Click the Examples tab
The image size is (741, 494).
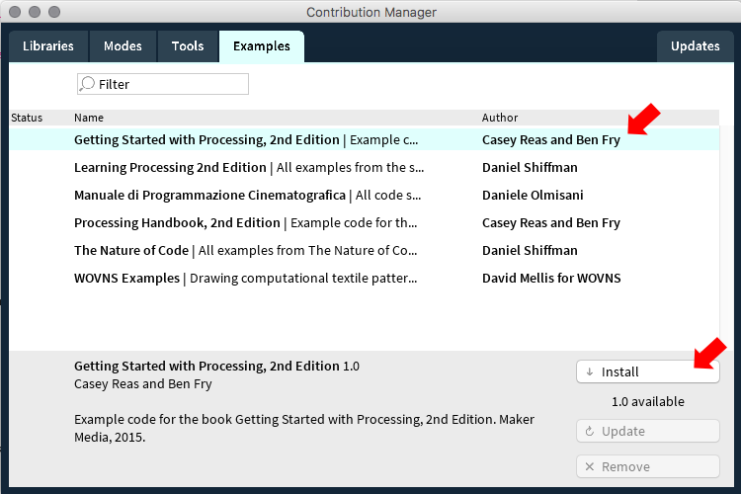tap(262, 46)
